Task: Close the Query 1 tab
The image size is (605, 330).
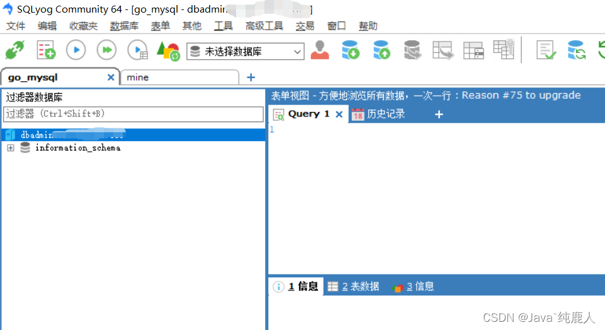Action: point(339,114)
